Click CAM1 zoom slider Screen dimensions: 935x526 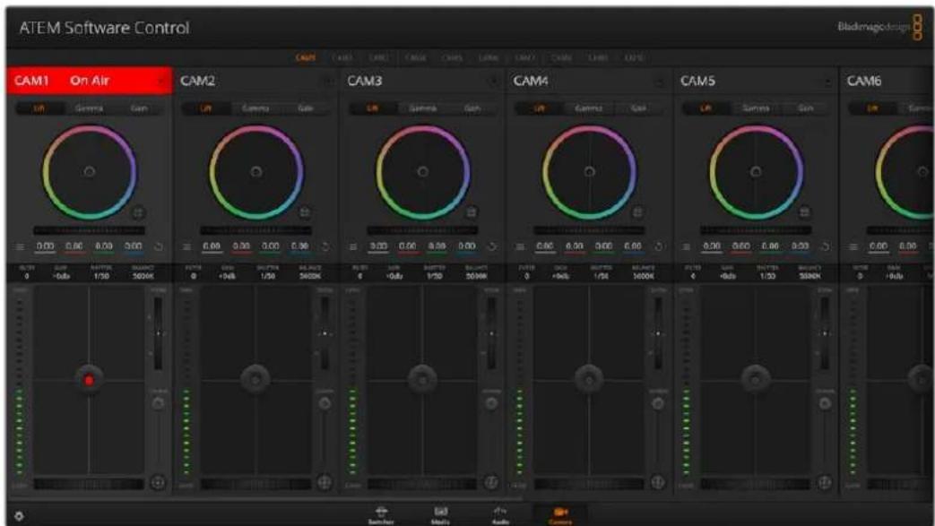158,332
